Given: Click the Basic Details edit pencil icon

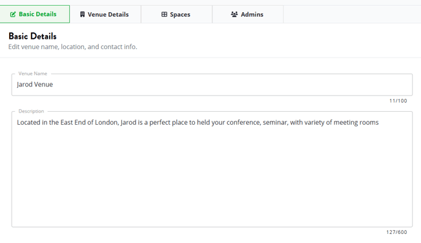Looking at the screenshot, I should click(13, 14).
